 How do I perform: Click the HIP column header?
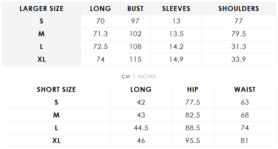click(x=193, y=89)
